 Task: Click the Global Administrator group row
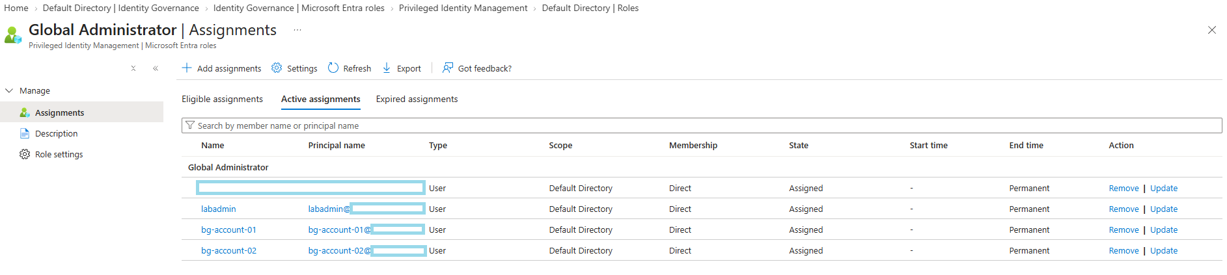(x=702, y=167)
